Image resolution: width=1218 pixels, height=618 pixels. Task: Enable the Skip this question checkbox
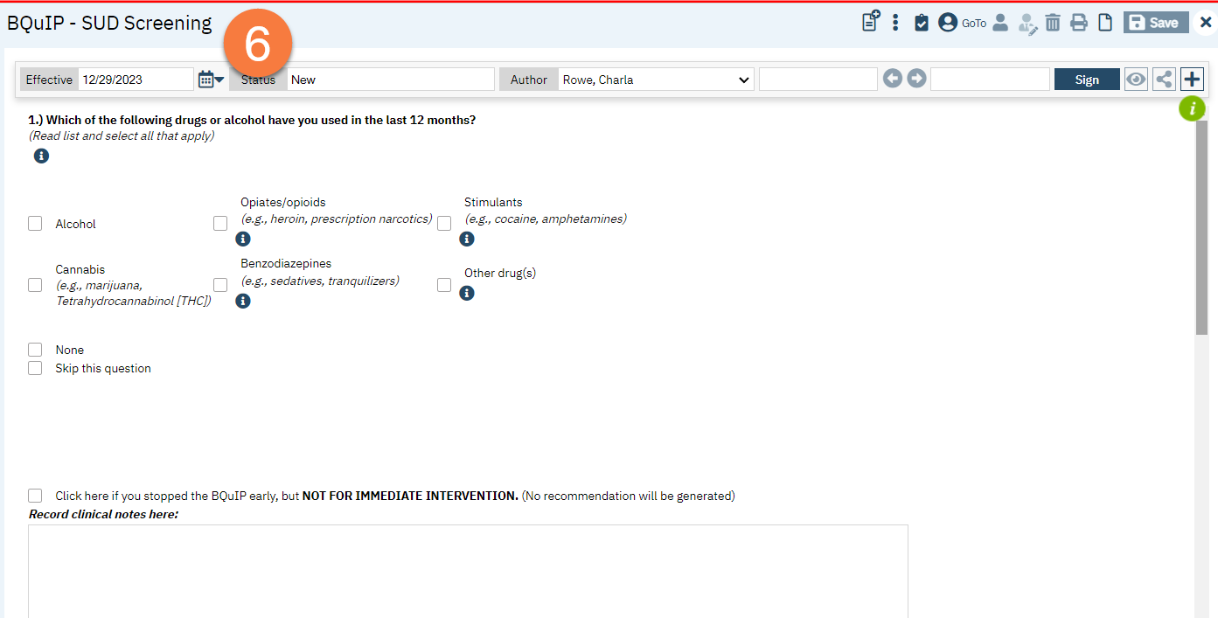pyautogui.click(x=35, y=368)
